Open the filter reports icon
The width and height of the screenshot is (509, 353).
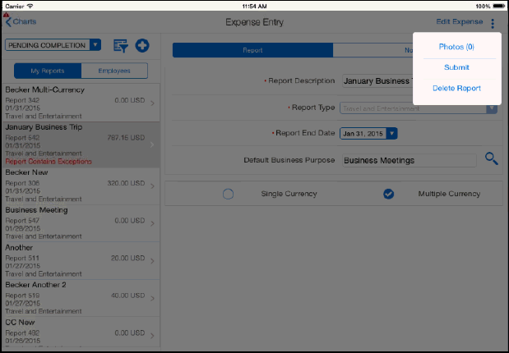coord(120,46)
